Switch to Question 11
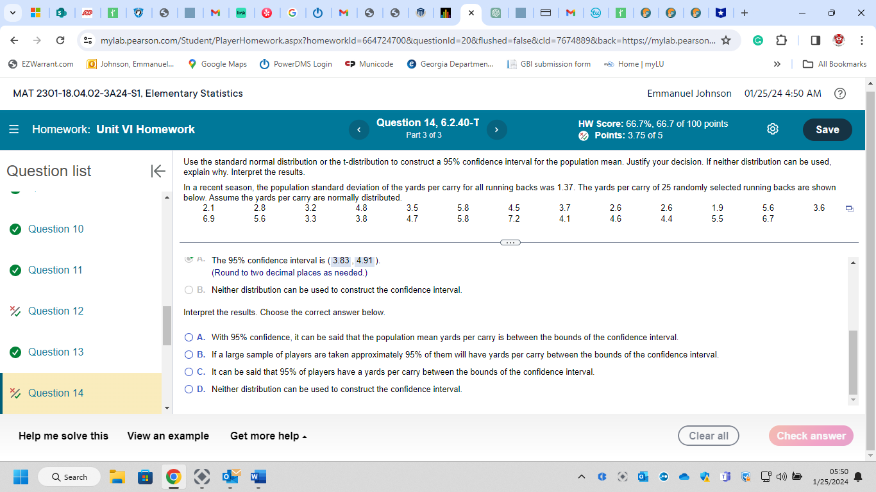876x492 pixels. pyautogui.click(x=56, y=270)
